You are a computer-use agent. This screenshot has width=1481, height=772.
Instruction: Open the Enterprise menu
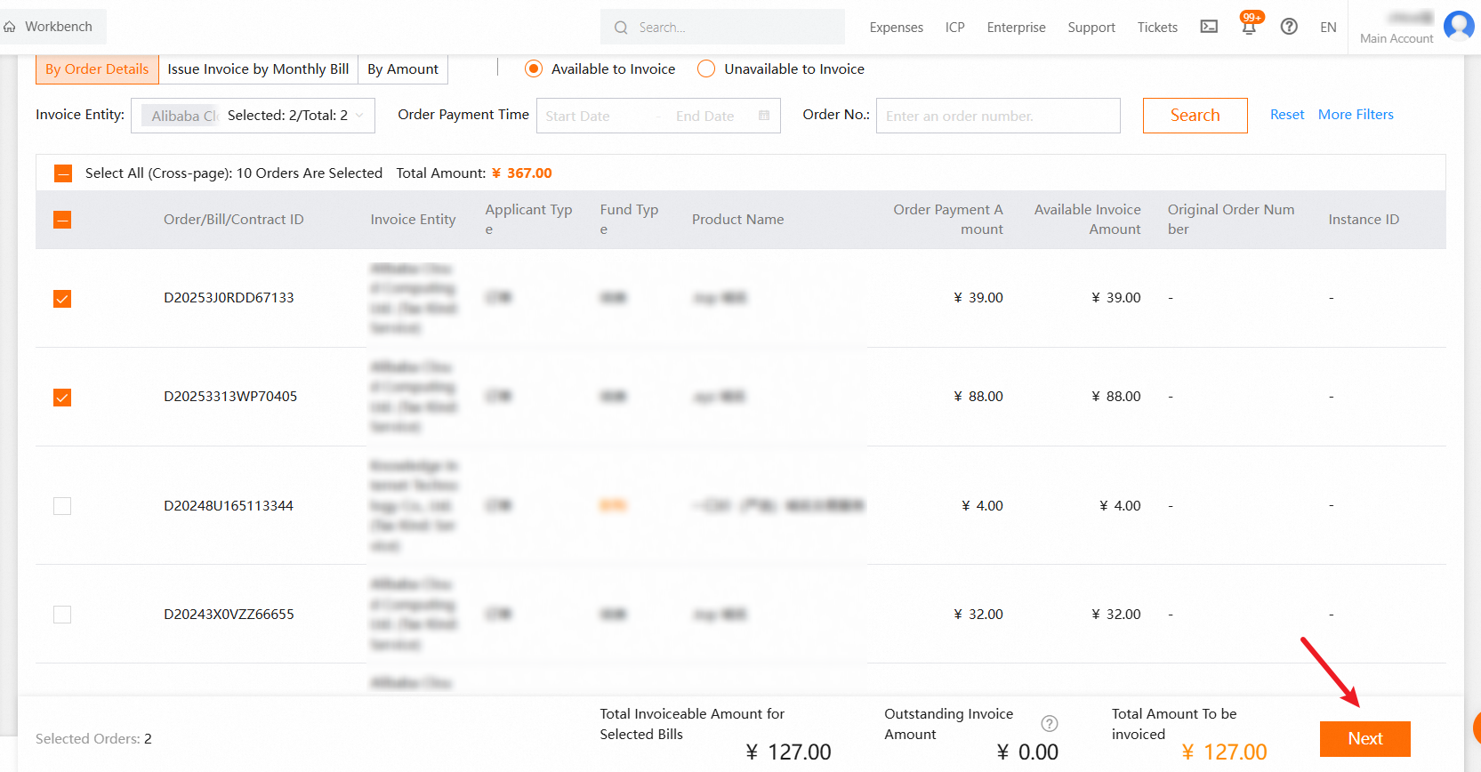click(x=1017, y=28)
